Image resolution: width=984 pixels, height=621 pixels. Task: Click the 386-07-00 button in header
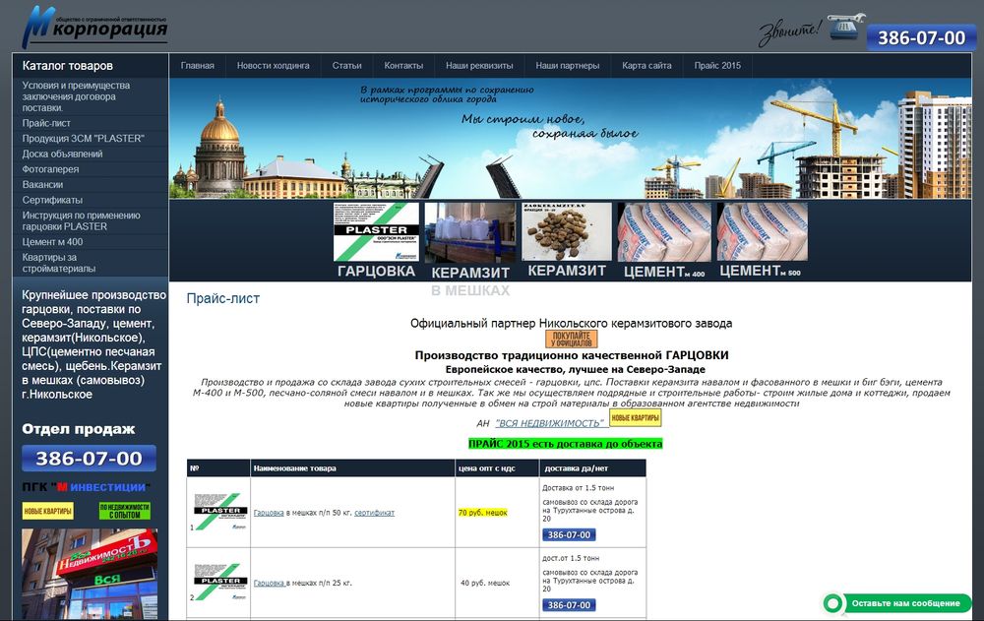point(921,37)
